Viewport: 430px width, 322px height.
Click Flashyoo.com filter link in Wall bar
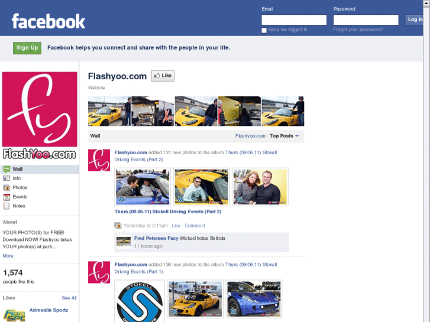point(250,136)
